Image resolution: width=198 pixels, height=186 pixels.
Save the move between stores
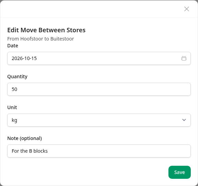pyautogui.click(x=179, y=172)
